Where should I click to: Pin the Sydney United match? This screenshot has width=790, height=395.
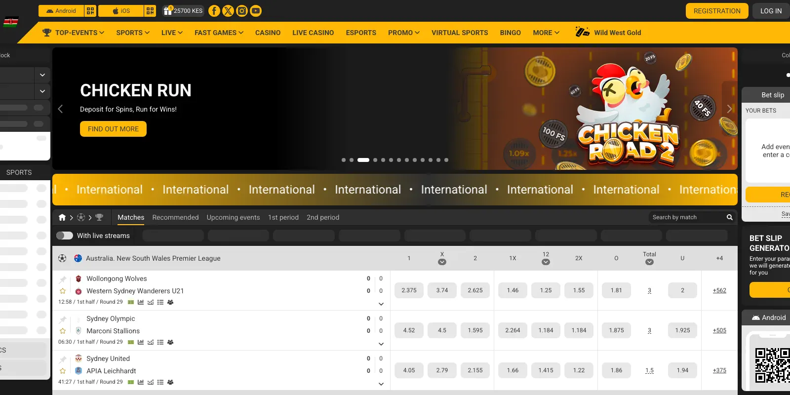pyautogui.click(x=63, y=359)
